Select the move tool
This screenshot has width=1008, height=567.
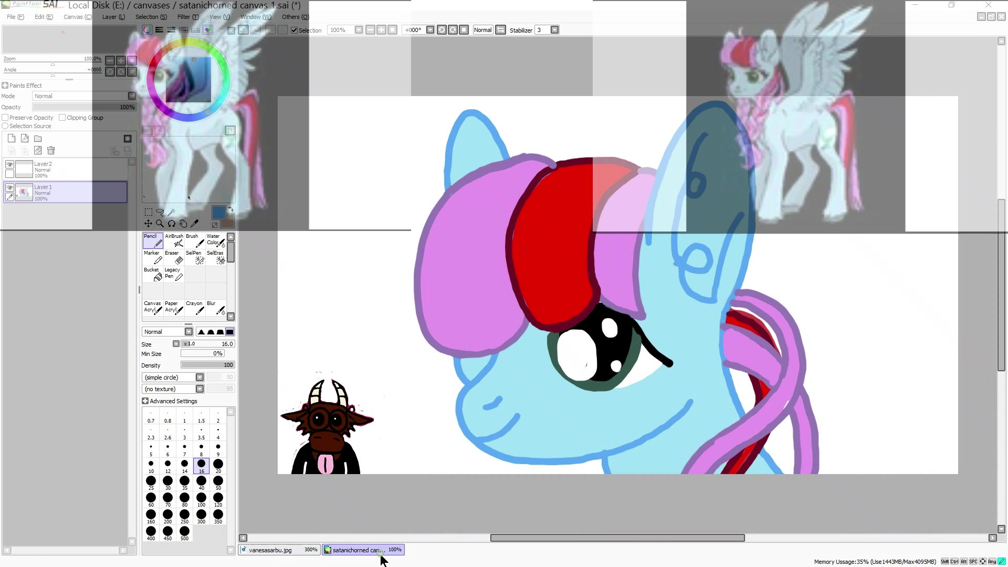149,224
